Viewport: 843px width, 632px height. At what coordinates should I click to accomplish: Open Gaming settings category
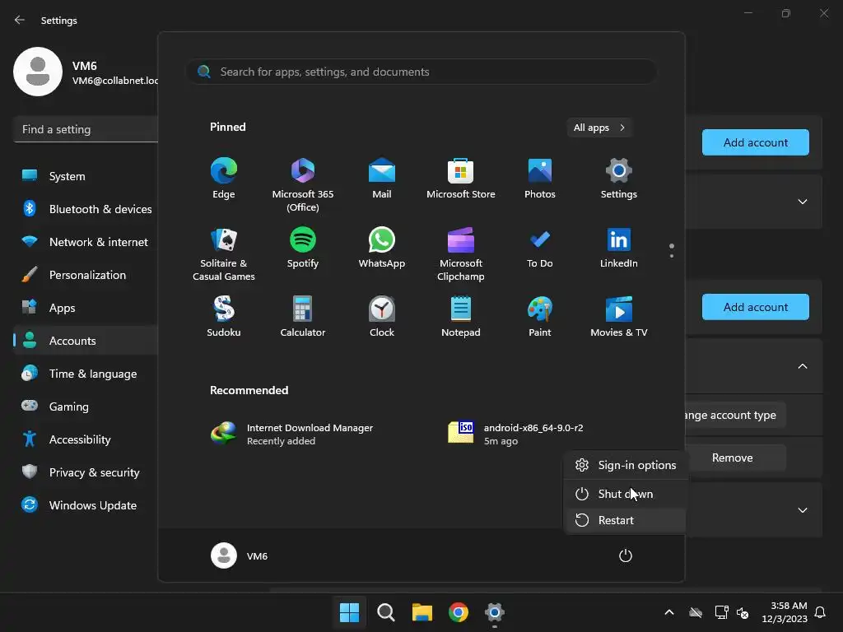pyautogui.click(x=86, y=407)
